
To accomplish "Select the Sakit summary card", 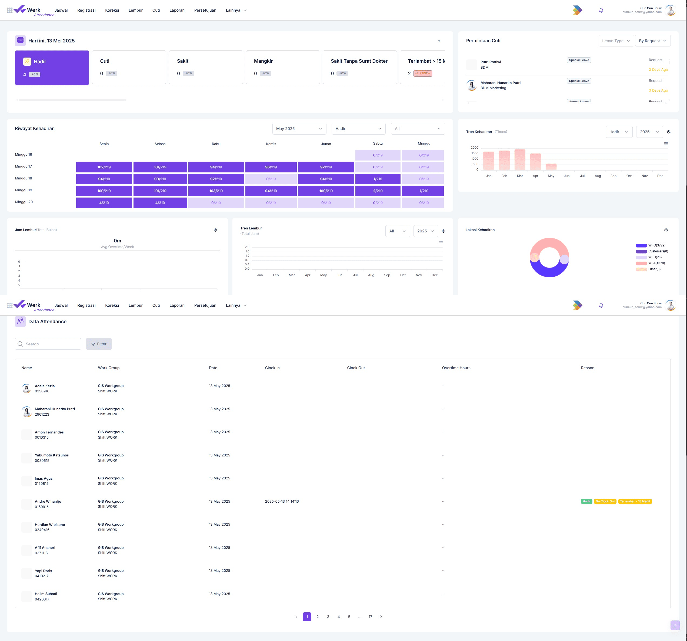I will click(x=206, y=67).
